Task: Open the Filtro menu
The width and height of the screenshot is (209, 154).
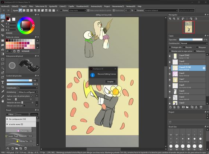Action: pos(31,6)
